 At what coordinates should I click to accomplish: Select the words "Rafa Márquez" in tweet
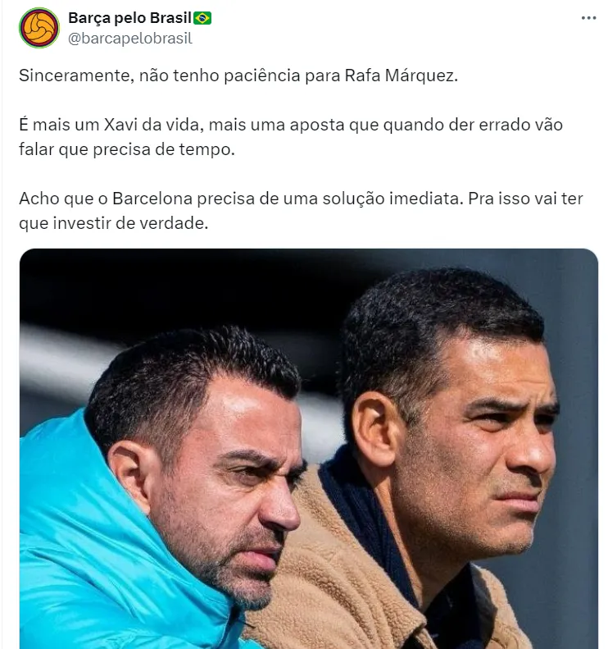[x=401, y=75]
